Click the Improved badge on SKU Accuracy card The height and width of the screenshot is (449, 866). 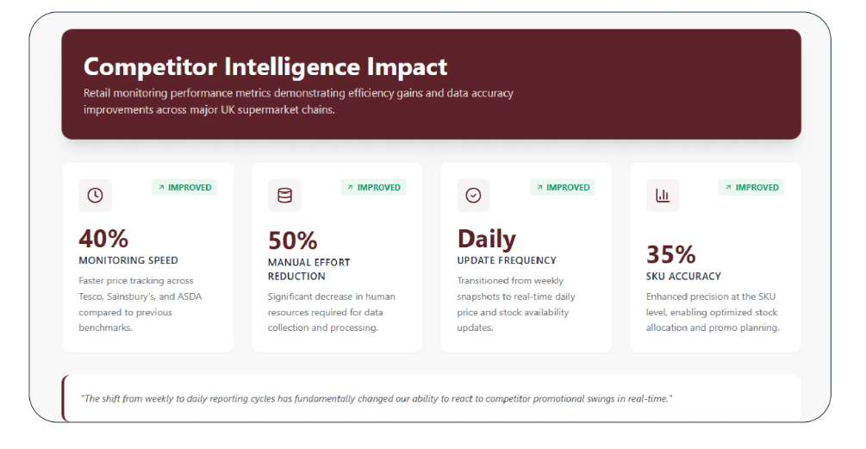pos(751,187)
